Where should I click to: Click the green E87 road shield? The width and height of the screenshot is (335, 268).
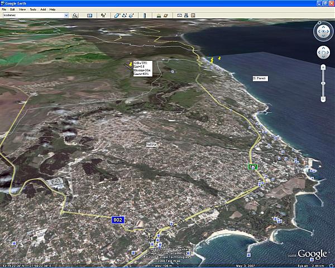click(x=253, y=167)
